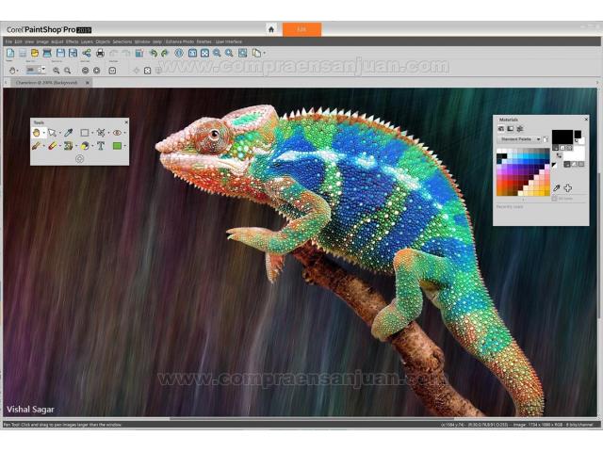Click the Materials panel dropper icon

(x=557, y=187)
